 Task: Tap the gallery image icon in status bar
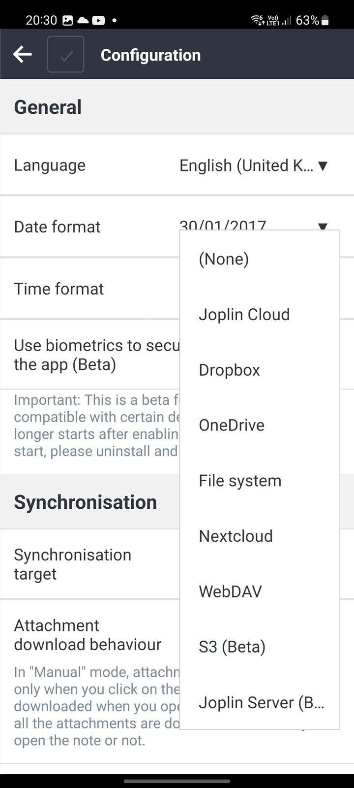tap(68, 20)
